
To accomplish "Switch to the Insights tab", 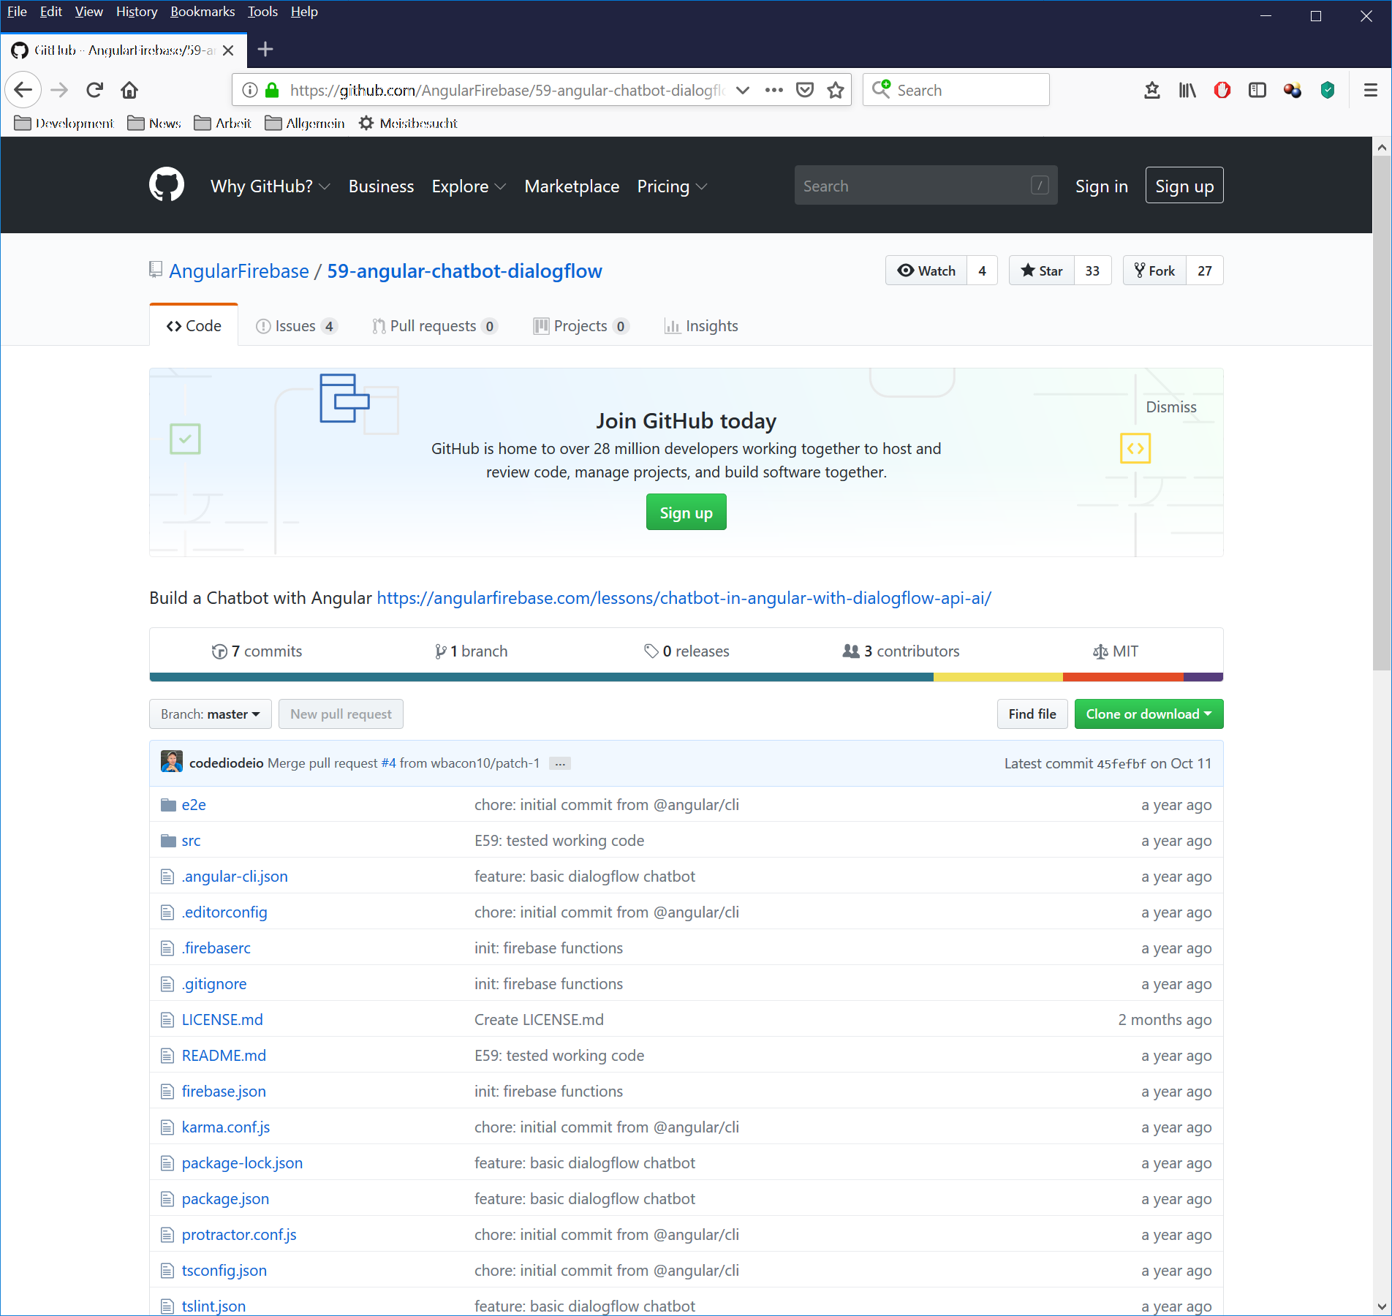I will tap(701, 326).
